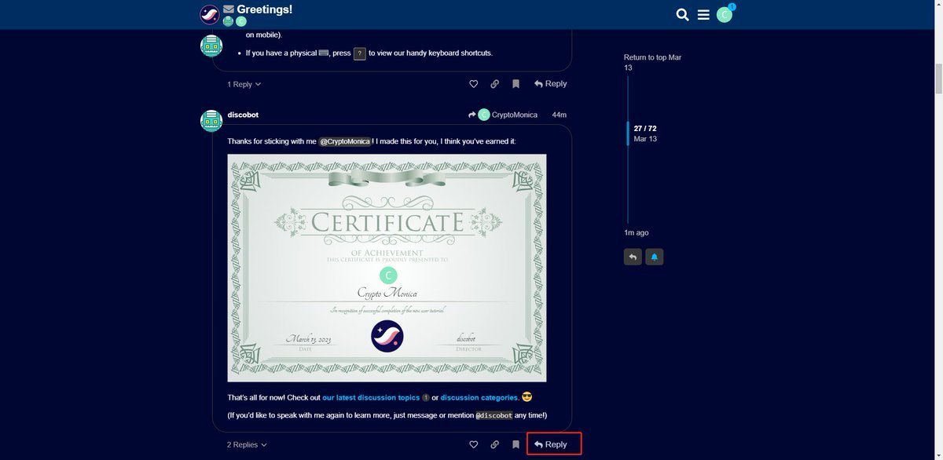
Task: Click the "44m" post timestamp
Action: click(x=559, y=115)
